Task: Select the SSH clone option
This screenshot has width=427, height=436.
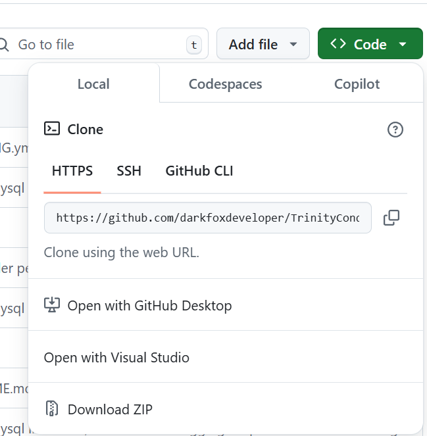Action: tap(129, 171)
